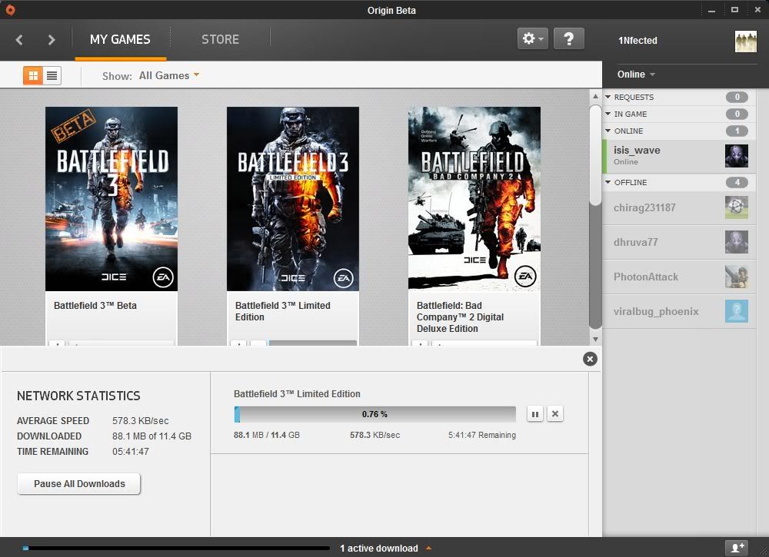The image size is (769, 557).
Task: Open the My Games tab
Action: click(x=120, y=40)
